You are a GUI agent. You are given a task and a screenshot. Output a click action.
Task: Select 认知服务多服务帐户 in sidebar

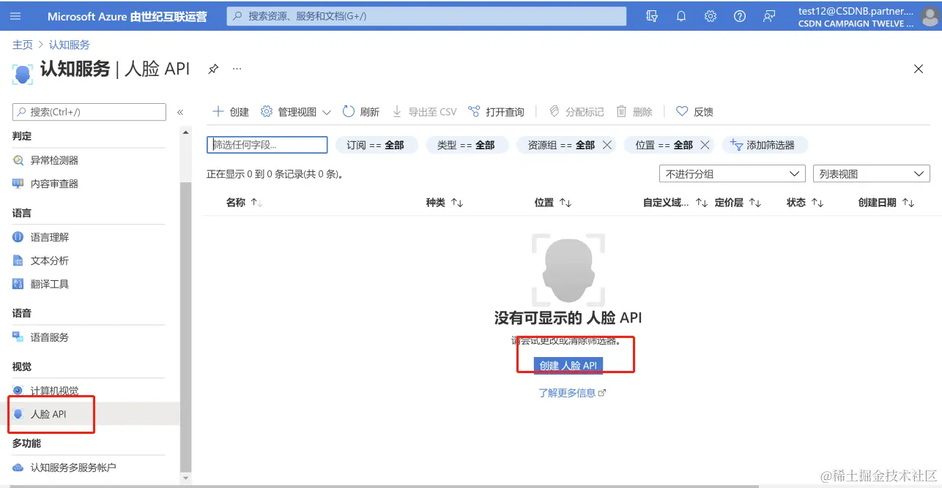click(x=73, y=468)
